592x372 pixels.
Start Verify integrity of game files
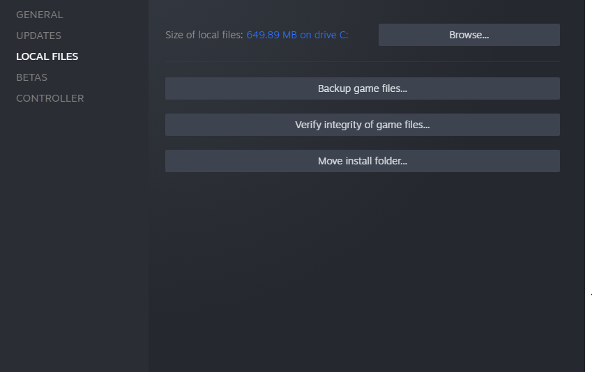tap(362, 125)
